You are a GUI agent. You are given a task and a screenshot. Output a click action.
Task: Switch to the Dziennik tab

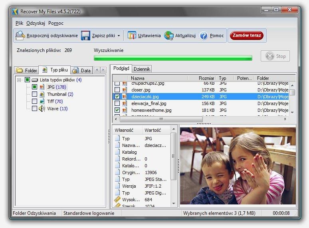click(142, 69)
